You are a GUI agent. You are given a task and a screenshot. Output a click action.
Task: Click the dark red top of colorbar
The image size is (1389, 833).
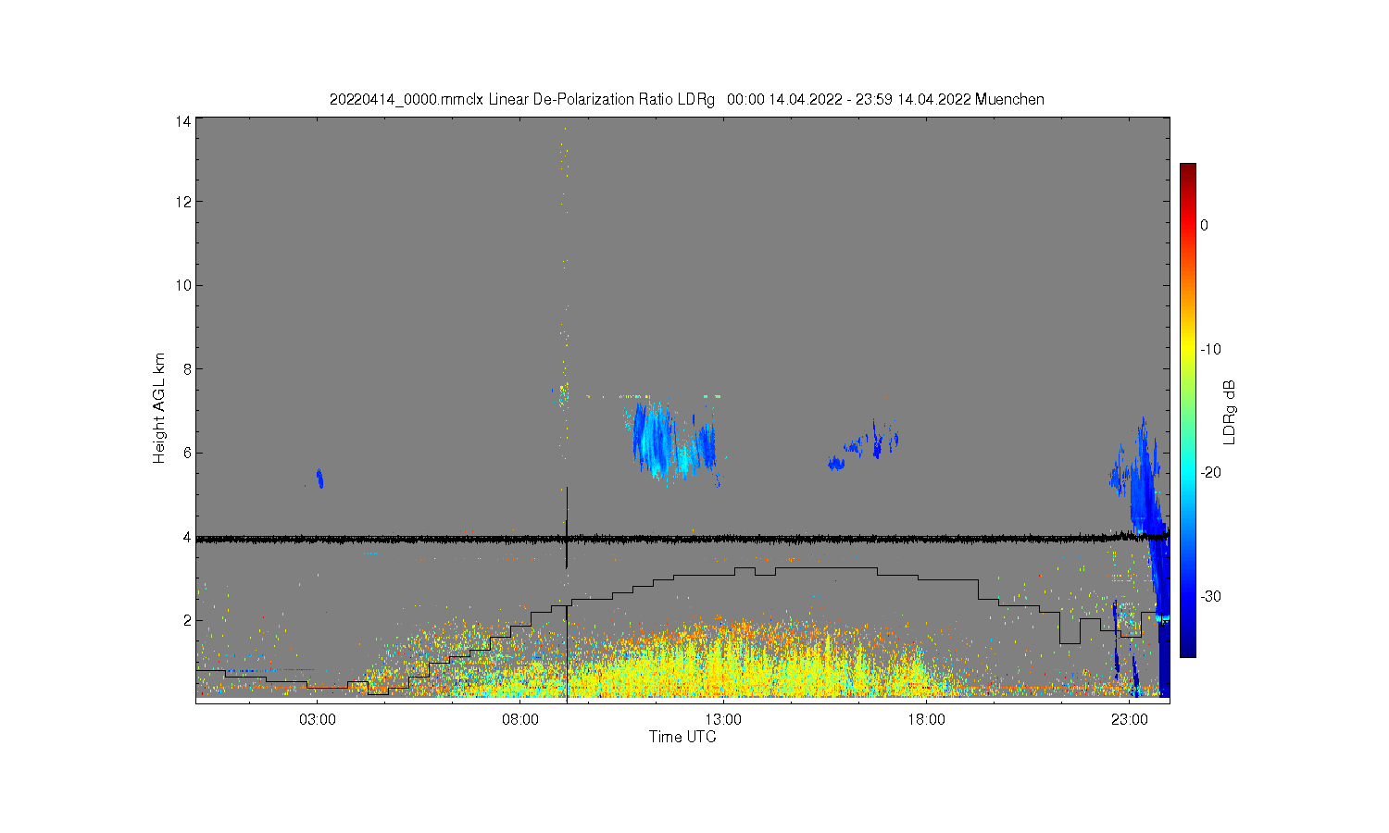coord(1187,171)
